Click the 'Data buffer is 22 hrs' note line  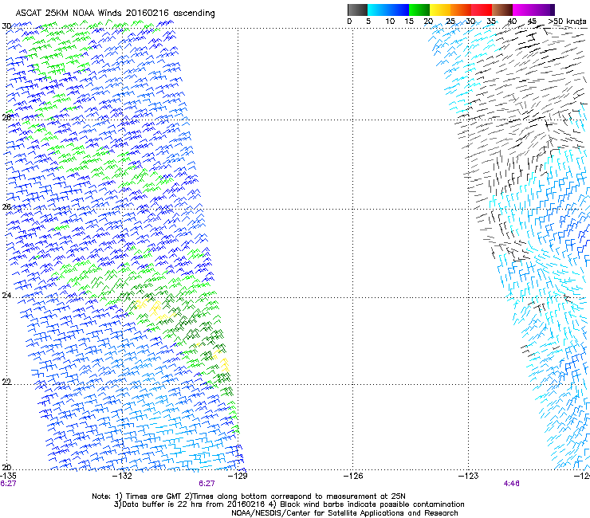[289, 504]
